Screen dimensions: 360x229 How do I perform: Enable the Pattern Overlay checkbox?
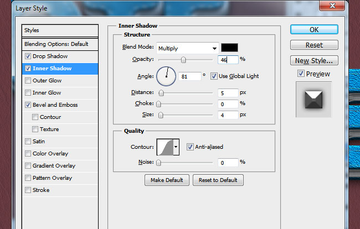click(x=28, y=178)
